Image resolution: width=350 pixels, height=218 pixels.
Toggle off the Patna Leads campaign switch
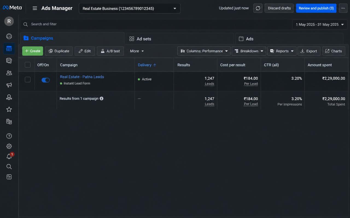[46, 80]
